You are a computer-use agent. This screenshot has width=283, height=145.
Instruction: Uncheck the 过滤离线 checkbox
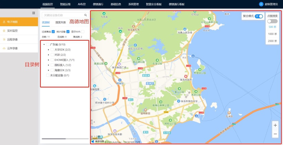(x=53, y=32)
